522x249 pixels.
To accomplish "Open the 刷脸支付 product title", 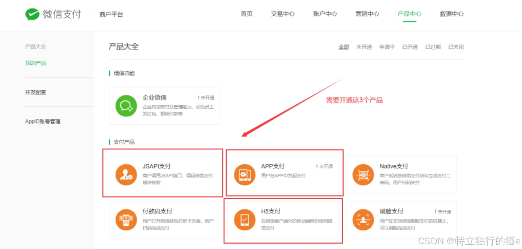I will pos(391,212).
